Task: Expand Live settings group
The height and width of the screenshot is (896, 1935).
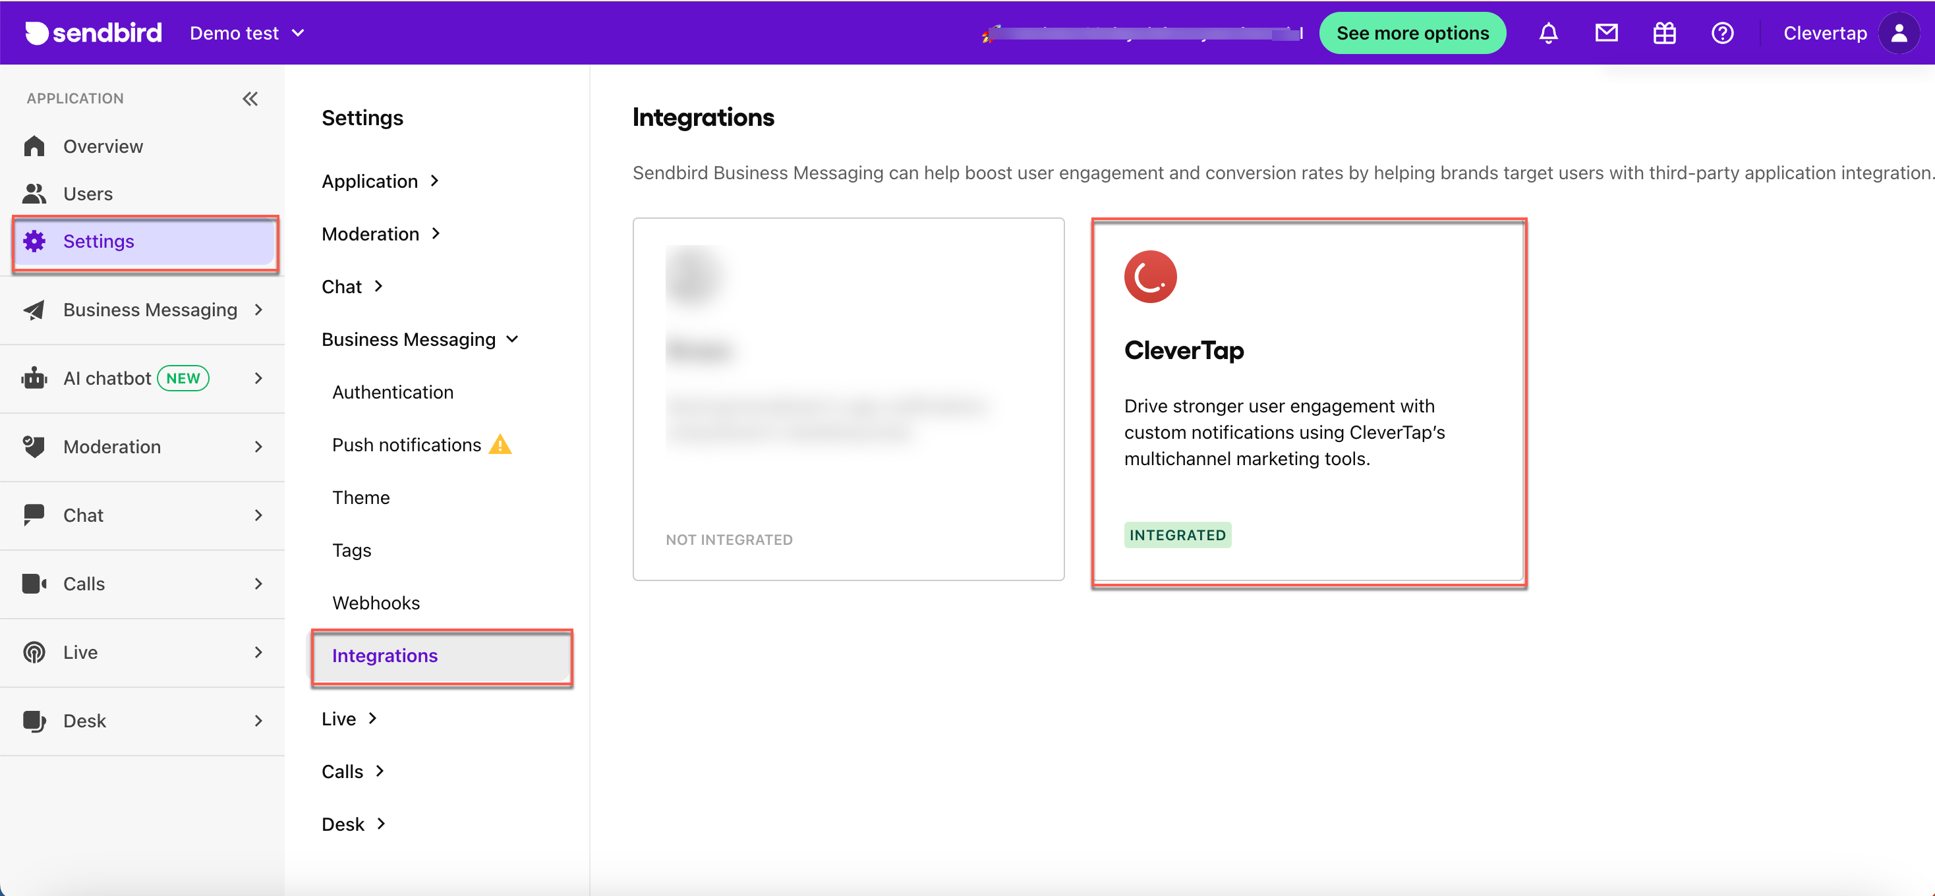Action: coord(349,718)
